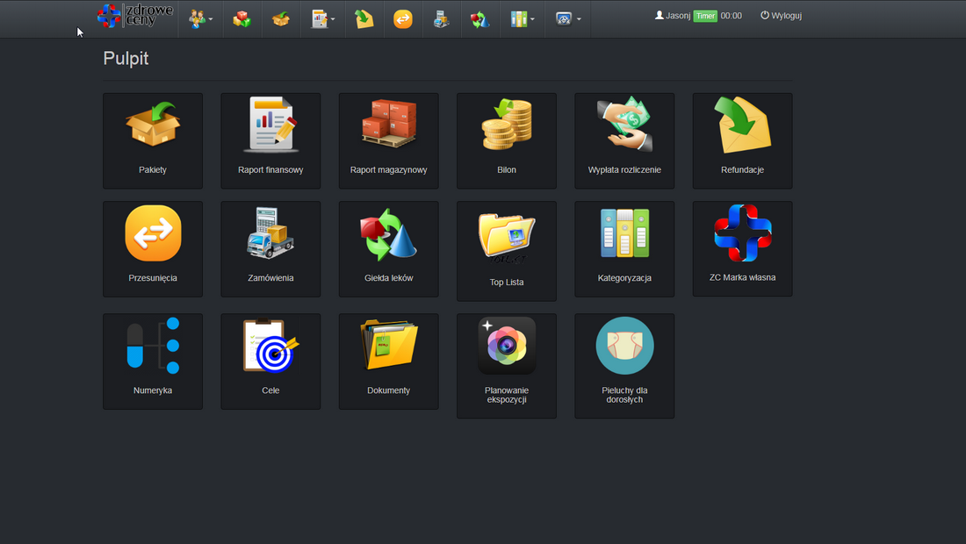Click Wyloguj to log out
Viewport: 966px width, 544px height.
coord(781,16)
